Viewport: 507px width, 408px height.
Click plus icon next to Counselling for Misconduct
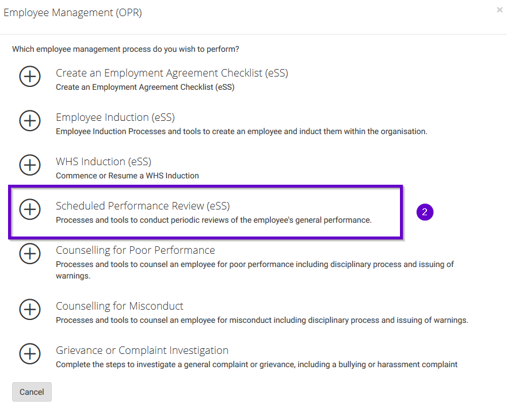pos(30,309)
